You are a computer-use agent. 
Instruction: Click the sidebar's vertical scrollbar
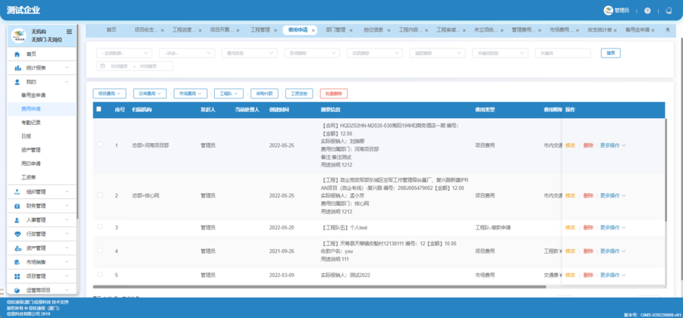coord(77,122)
